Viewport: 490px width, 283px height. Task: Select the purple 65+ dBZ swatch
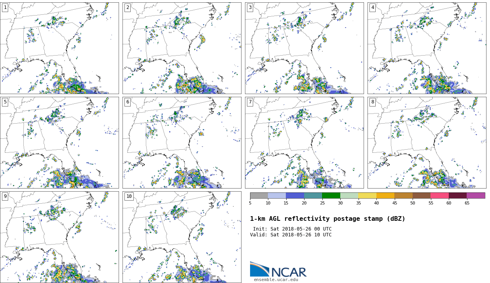pyautogui.click(x=476, y=196)
